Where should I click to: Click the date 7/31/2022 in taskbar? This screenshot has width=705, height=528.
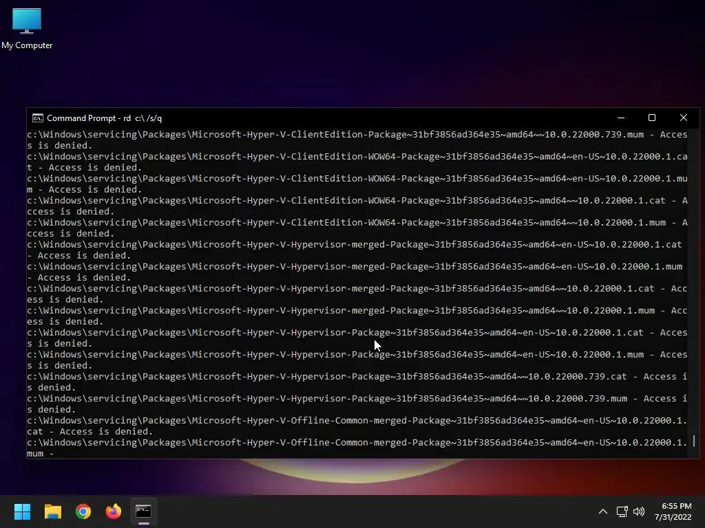click(x=673, y=517)
